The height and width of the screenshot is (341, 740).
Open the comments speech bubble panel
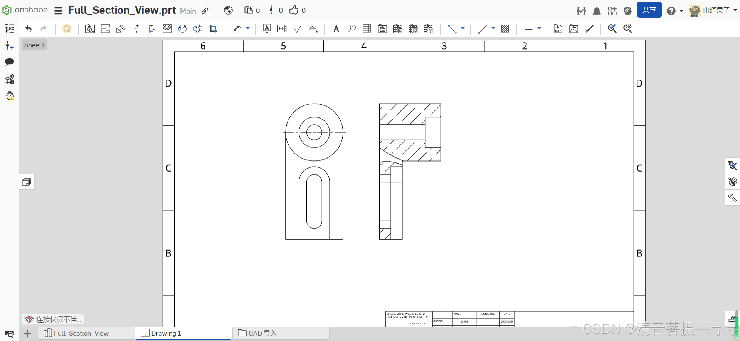[x=10, y=62]
